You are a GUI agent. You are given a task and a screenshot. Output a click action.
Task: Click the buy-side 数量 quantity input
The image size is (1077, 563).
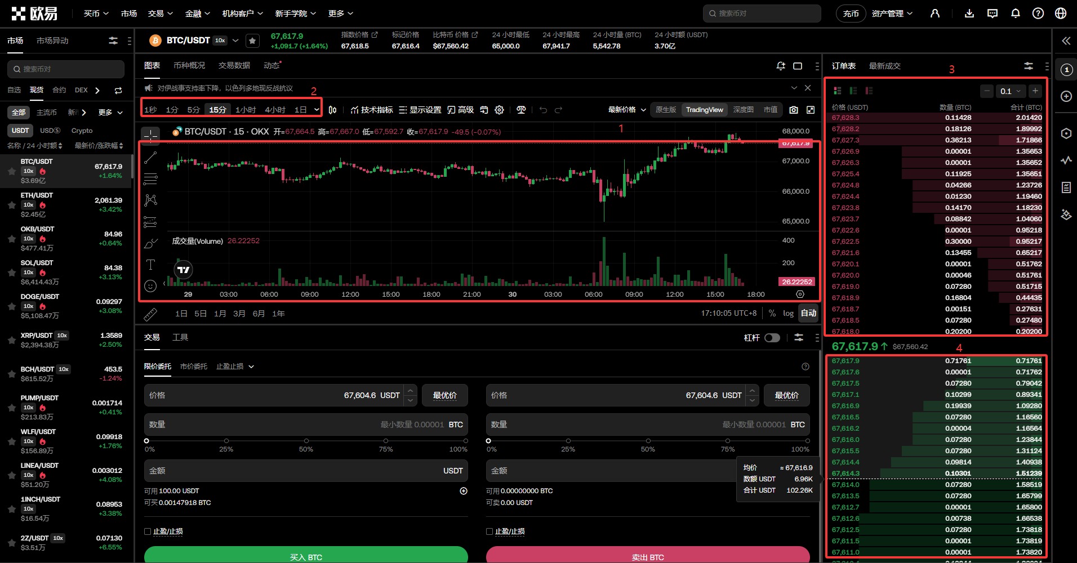click(x=306, y=425)
